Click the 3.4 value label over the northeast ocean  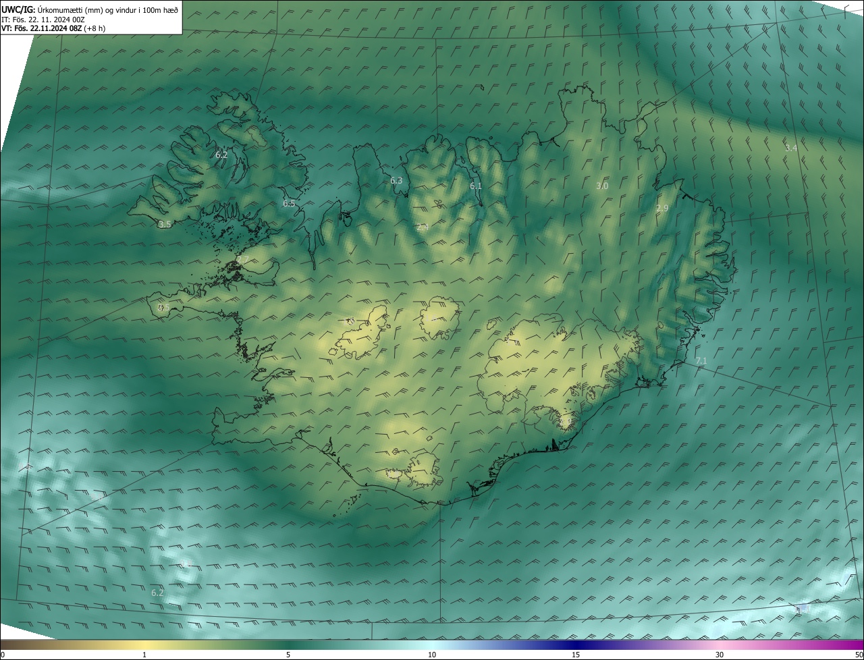point(791,147)
